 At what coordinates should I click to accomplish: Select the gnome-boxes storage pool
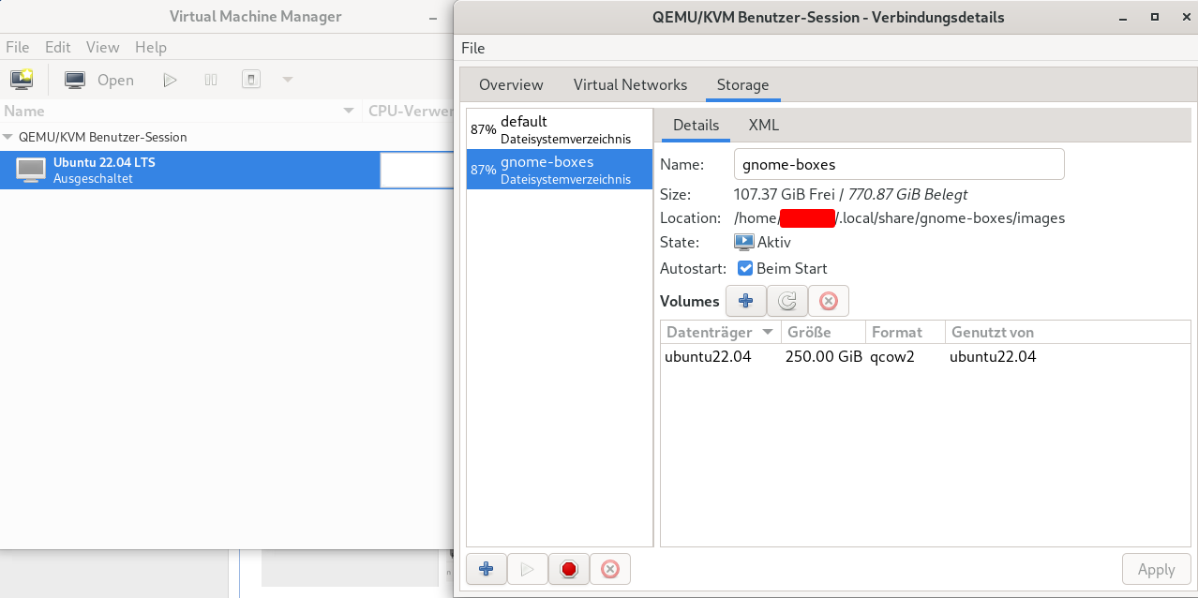click(x=560, y=169)
